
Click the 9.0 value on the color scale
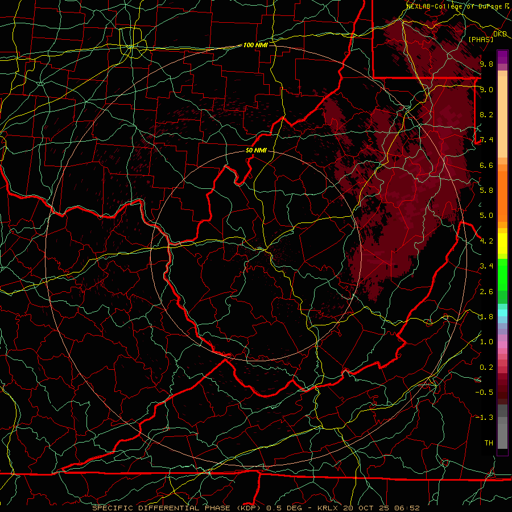486,89
